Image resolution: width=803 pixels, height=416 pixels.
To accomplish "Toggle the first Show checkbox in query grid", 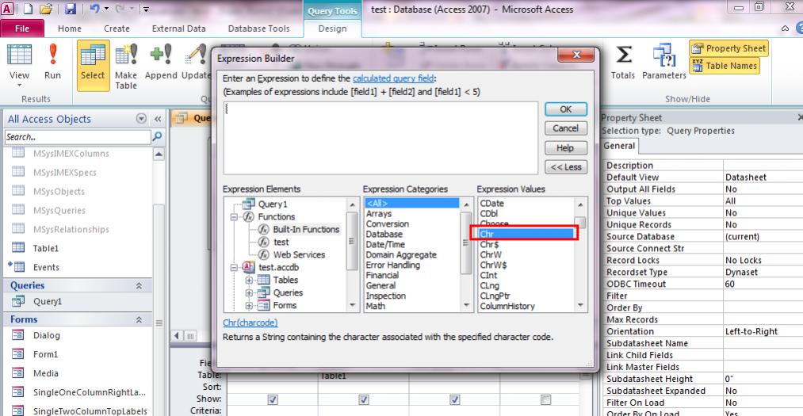I will (x=273, y=399).
